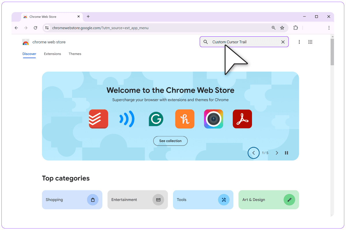Open Google apps grid launcher
346x230 pixels.
click(310, 42)
